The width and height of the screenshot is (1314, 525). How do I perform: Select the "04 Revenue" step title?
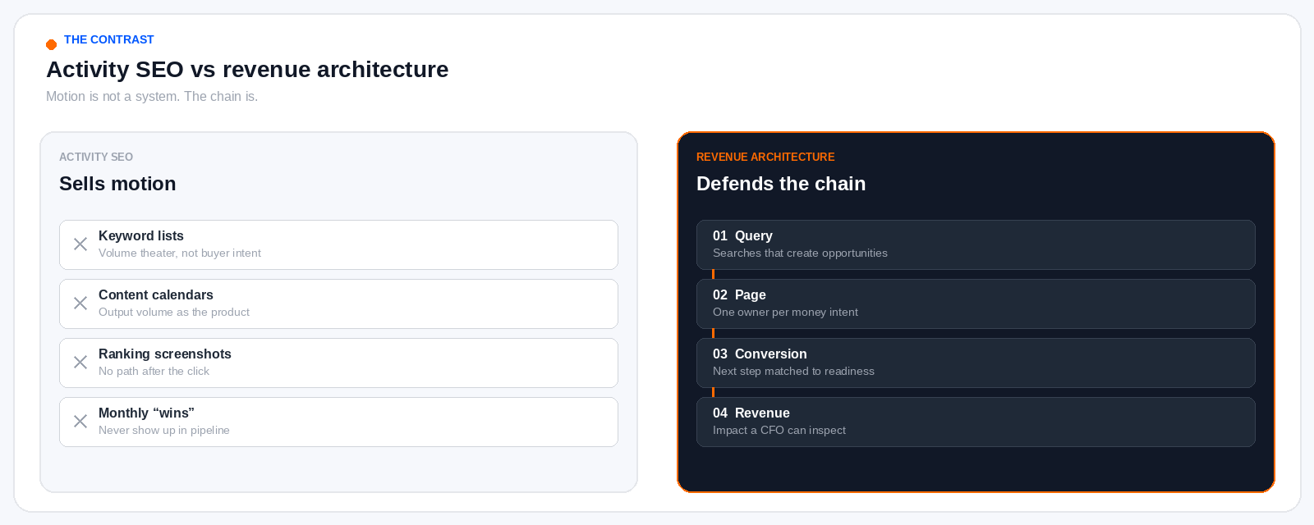pos(751,413)
